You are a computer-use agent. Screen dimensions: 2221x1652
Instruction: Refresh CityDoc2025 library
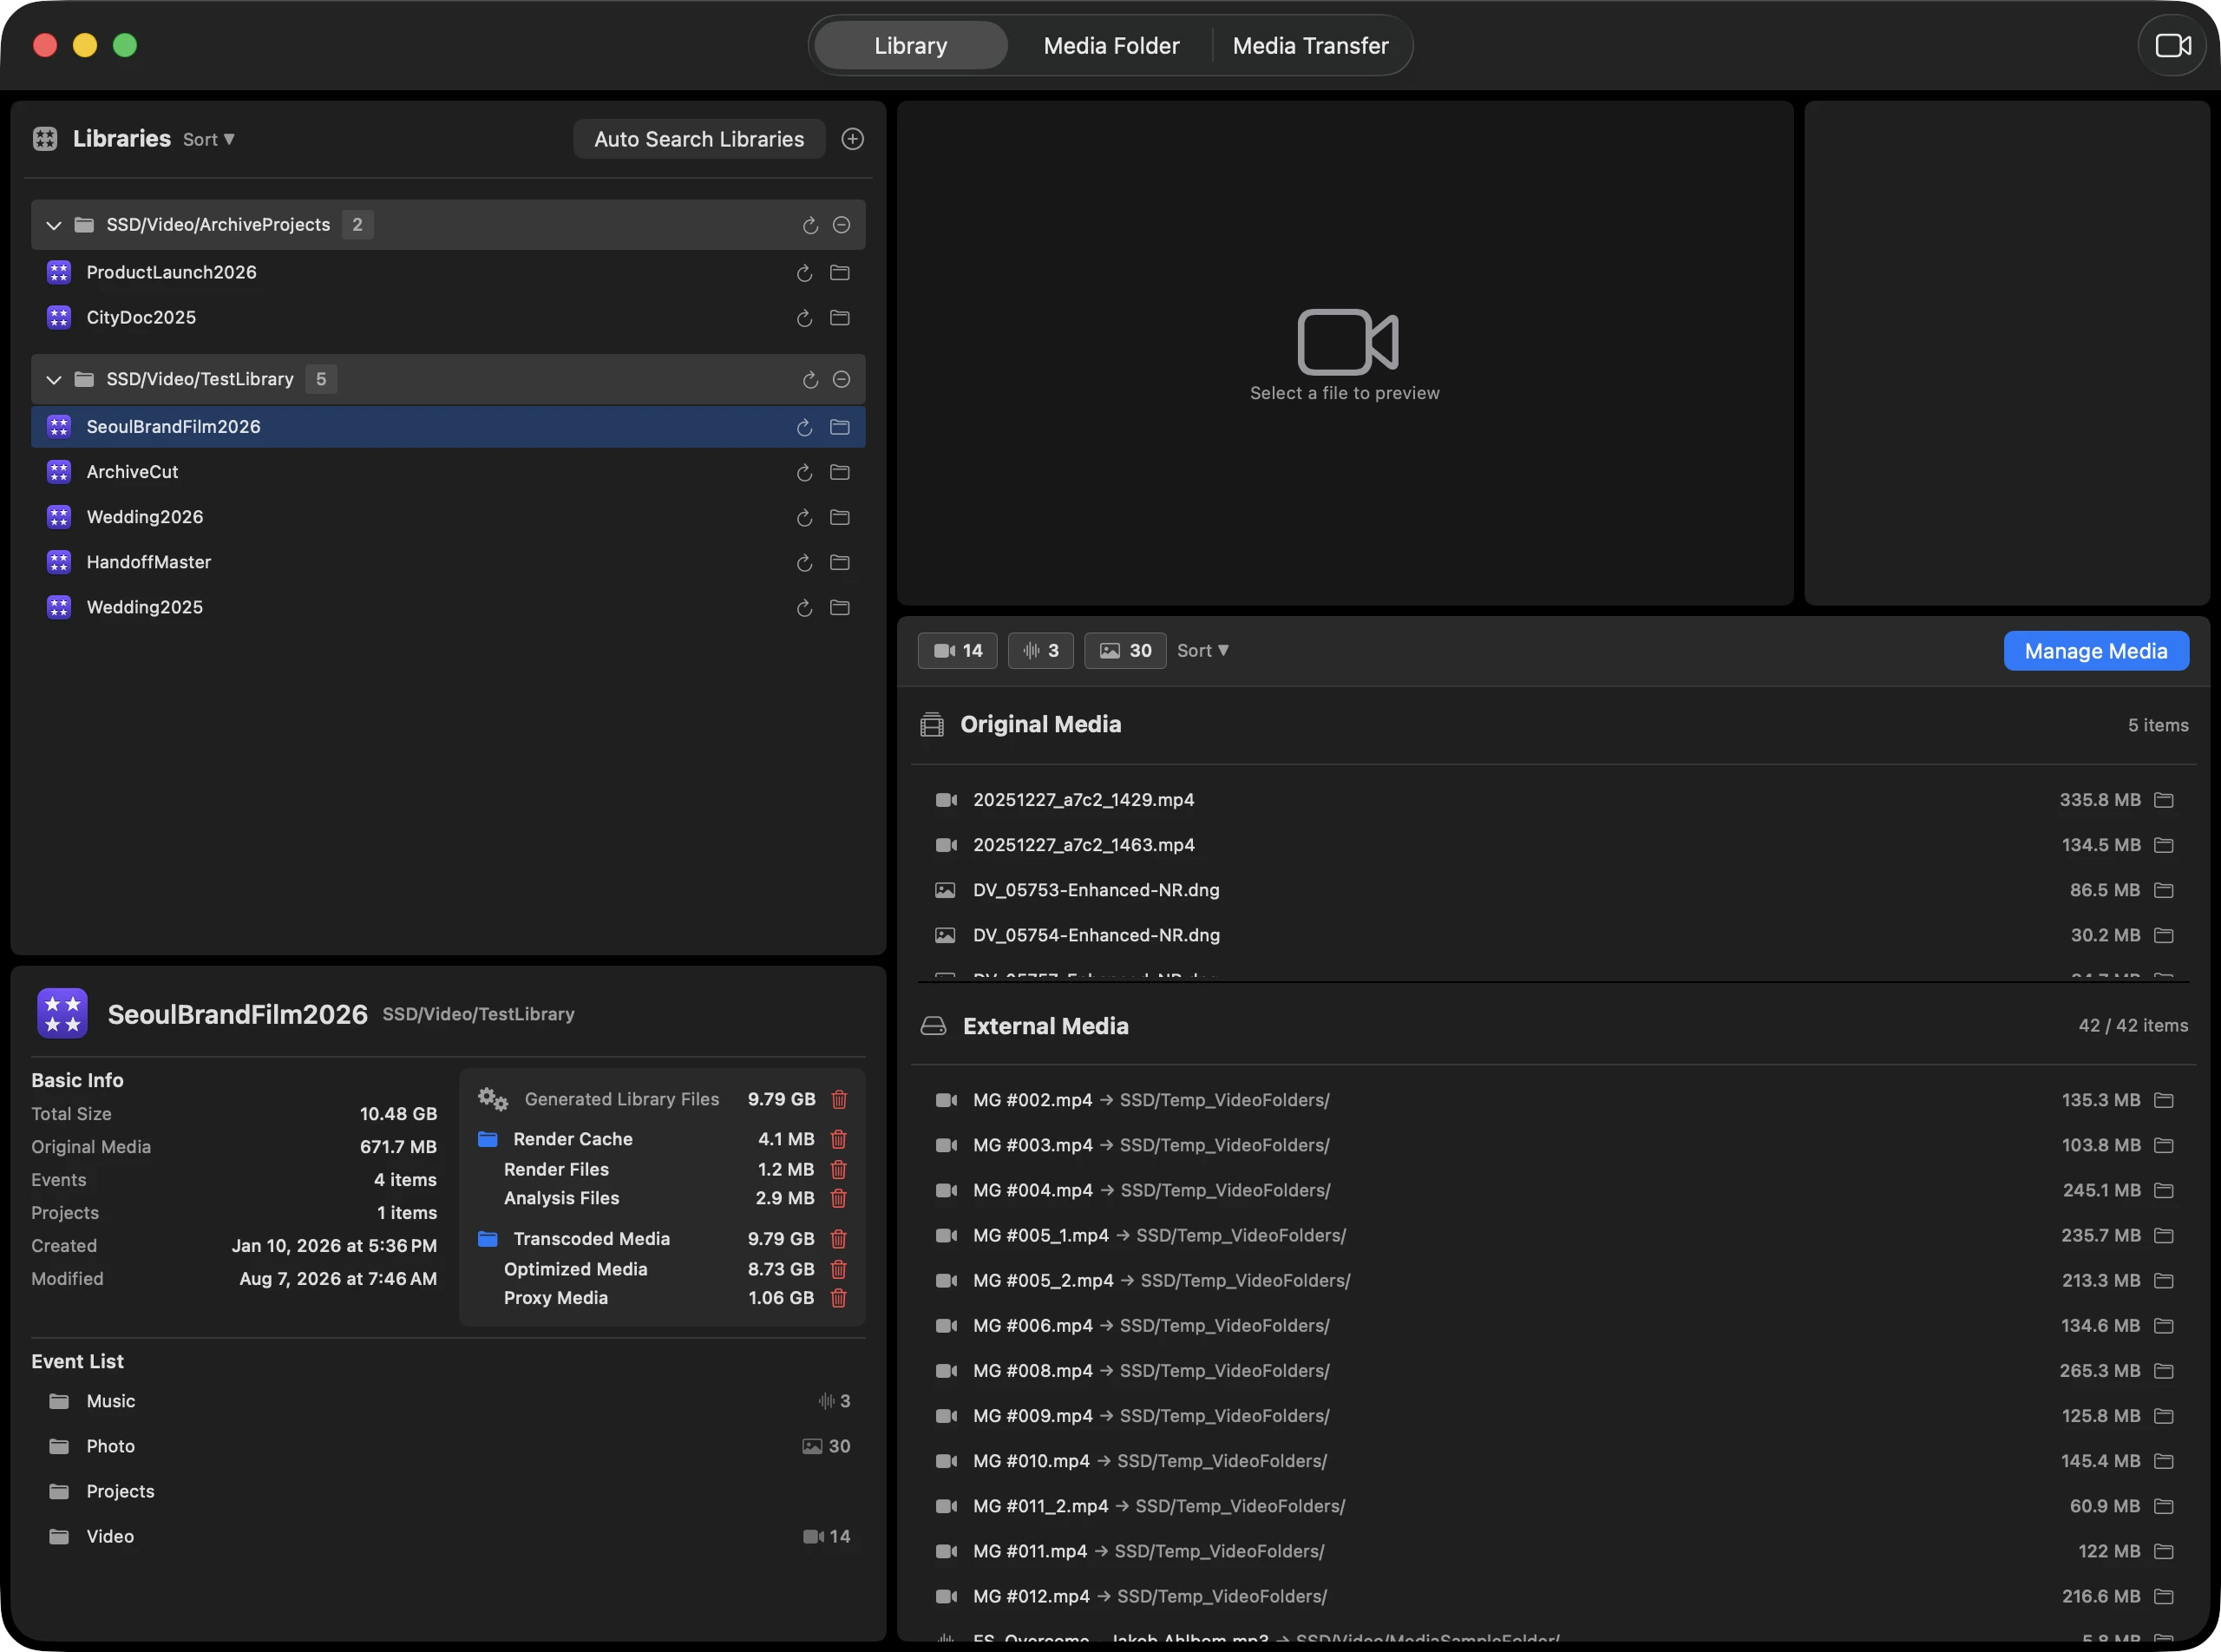click(x=804, y=318)
